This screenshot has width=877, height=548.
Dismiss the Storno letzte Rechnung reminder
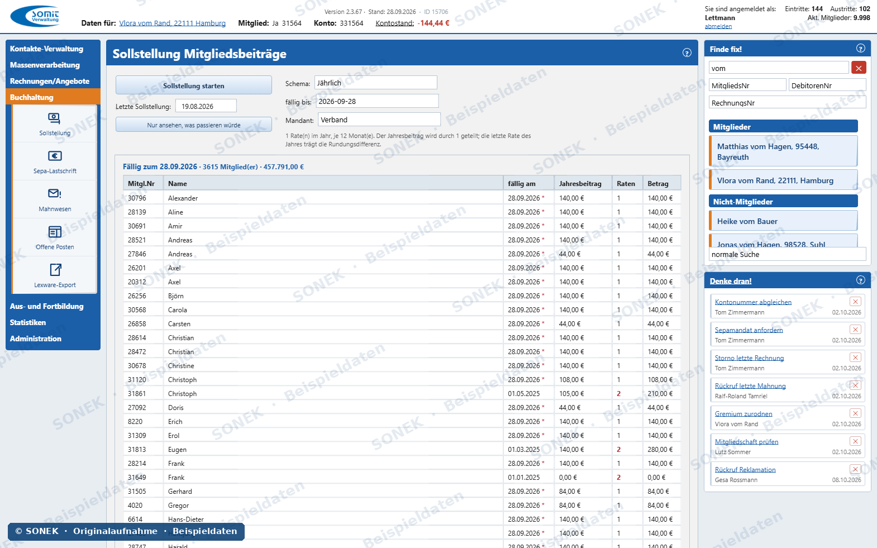click(x=855, y=358)
